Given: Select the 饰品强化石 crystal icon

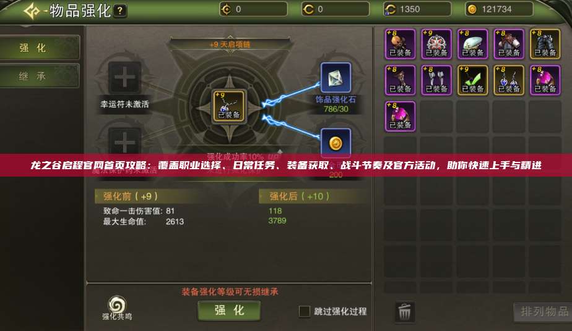Looking at the screenshot, I should pos(336,77).
